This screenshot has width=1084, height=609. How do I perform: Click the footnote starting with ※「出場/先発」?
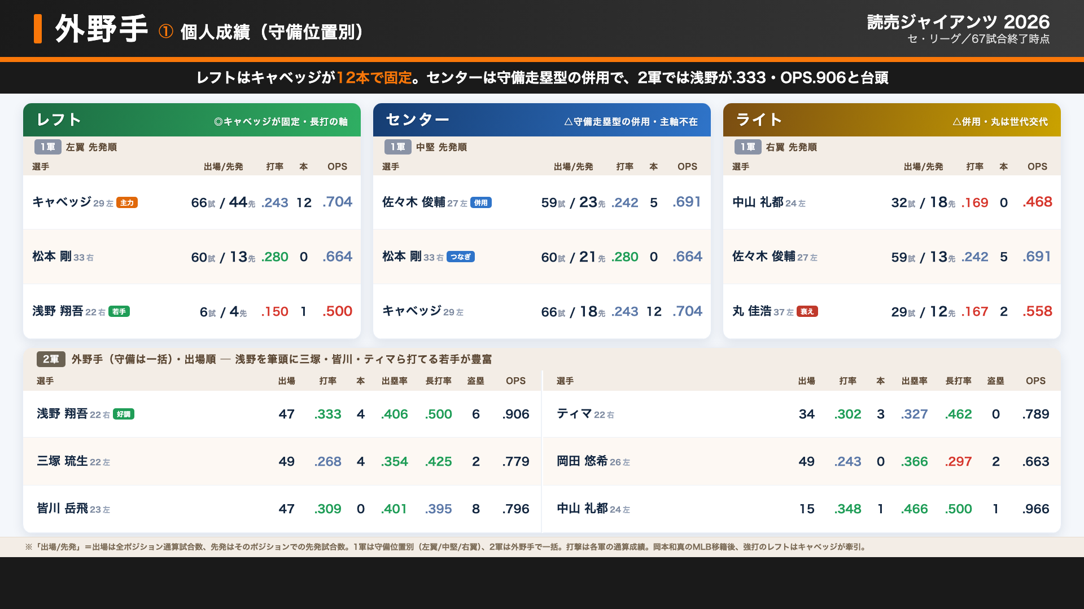(x=446, y=547)
